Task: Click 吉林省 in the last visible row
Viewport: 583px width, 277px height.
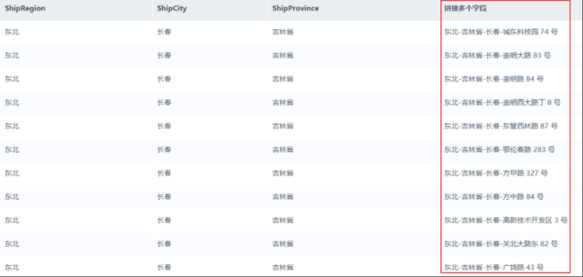Action: pyautogui.click(x=283, y=267)
